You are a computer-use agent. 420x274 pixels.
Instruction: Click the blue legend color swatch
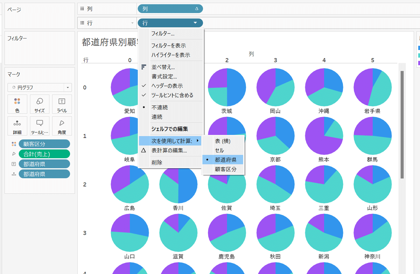pos(419,48)
